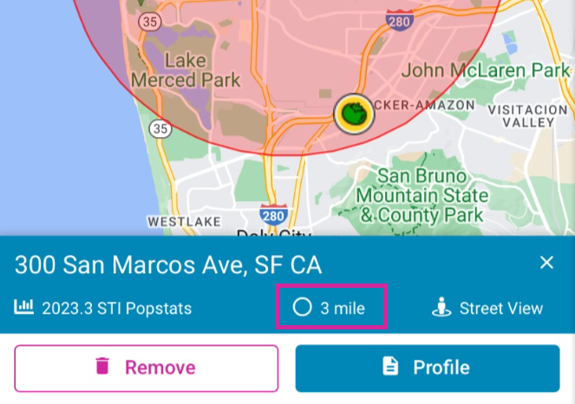Click the bar chart icon beside Popstats
Image resolution: width=575 pixels, height=404 pixels.
(x=23, y=308)
